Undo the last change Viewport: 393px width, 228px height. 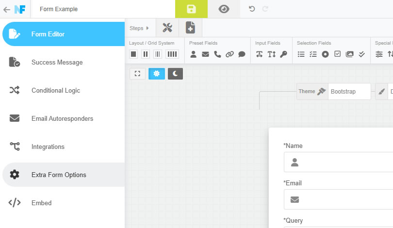click(252, 9)
